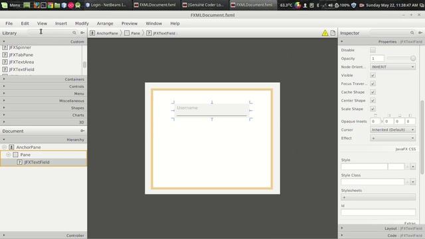Add a stylesheet with plus button
The image size is (425, 239).
(378, 197)
